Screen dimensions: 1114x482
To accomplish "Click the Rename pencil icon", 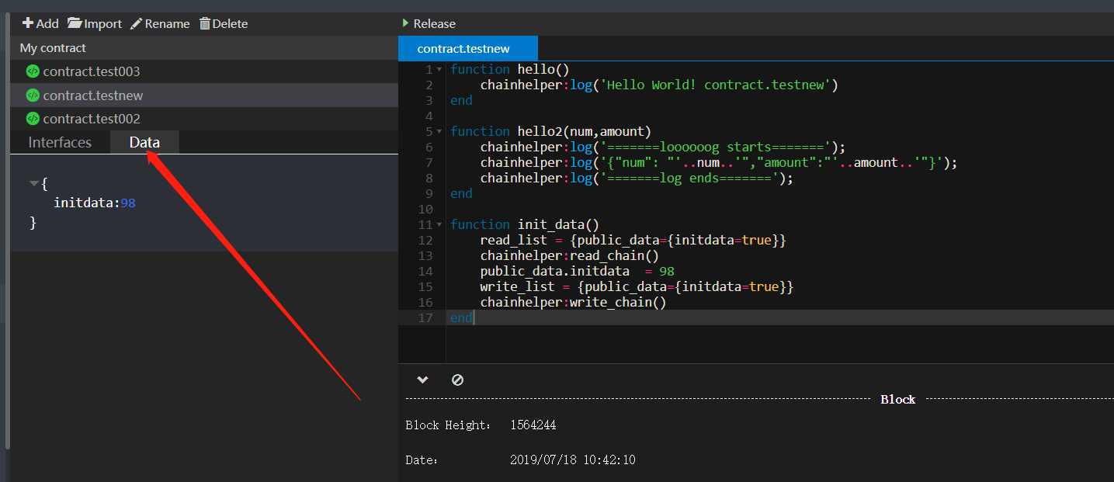I will [136, 23].
